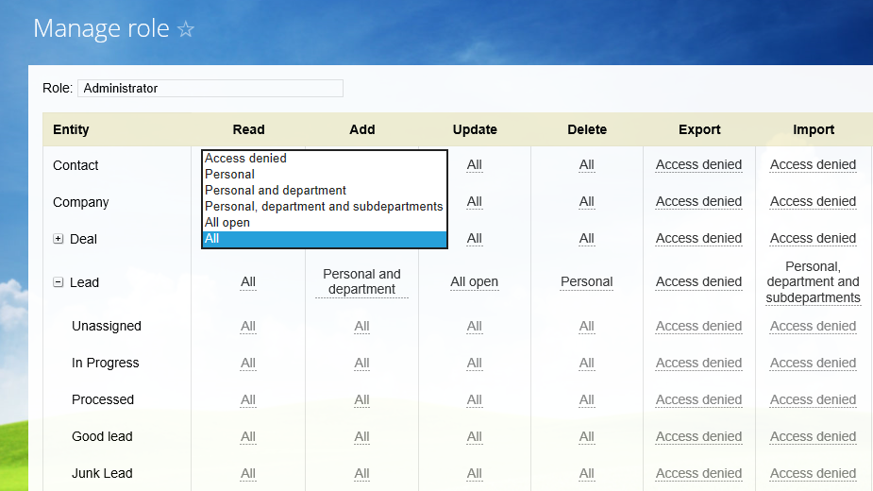Open Unassigned Export 'Access denied' value
The height and width of the screenshot is (491, 873).
(698, 326)
